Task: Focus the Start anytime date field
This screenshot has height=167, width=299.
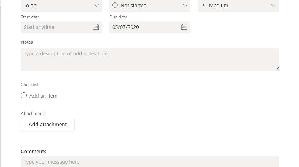Action: tap(55, 27)
